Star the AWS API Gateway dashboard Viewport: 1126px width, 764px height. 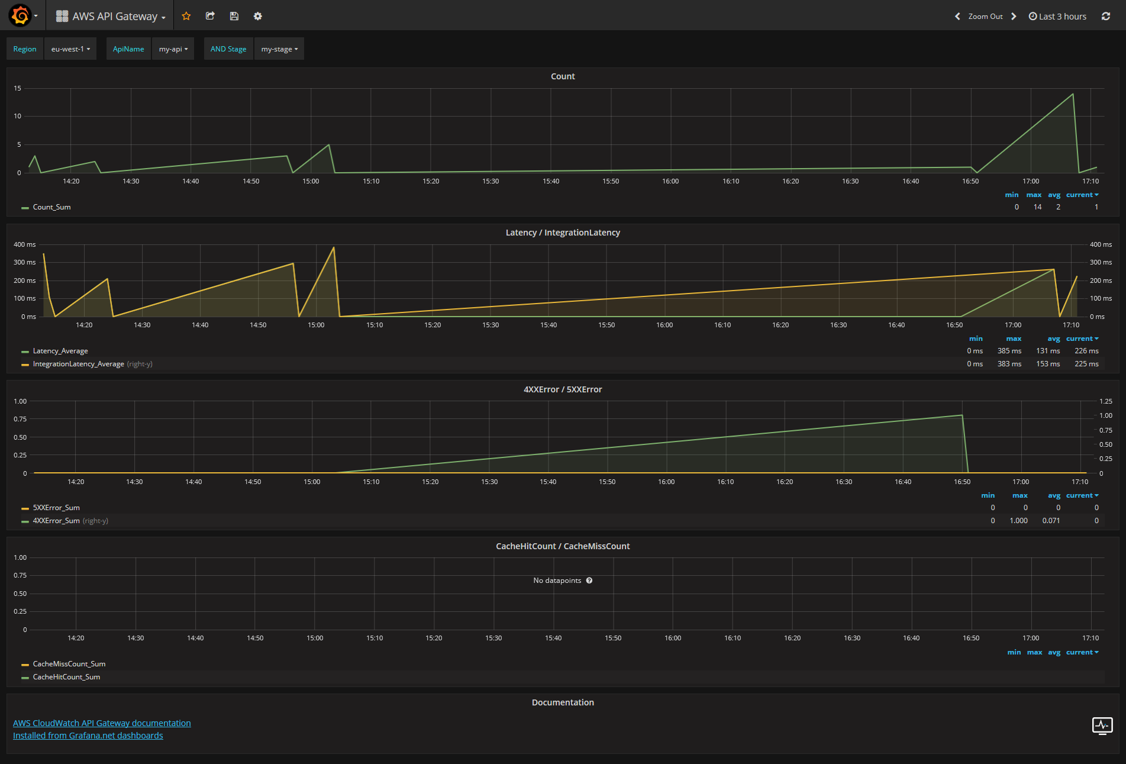[x=186, y=16]
